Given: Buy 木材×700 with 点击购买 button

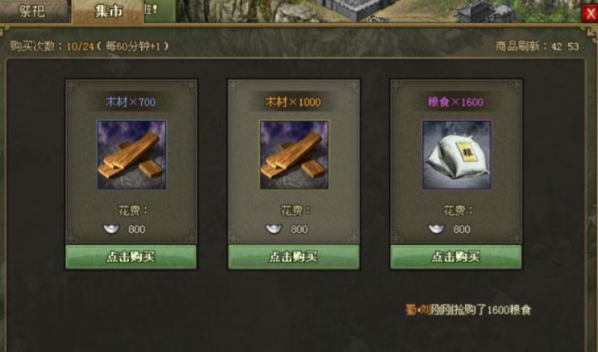Looking at the screenshot, I should [131, 257].
